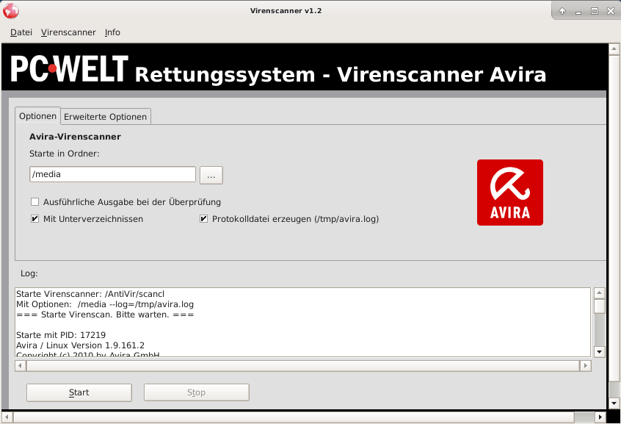Screen dimensions: 621x424
Task: Click the 'Rettungssystem - Virenscanner Avira' banner title
Action: (x=340, y=74)
